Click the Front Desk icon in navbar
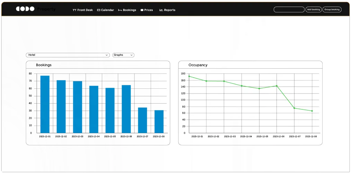This screenshot has width=353, height=174. click(x=74, y=10)
